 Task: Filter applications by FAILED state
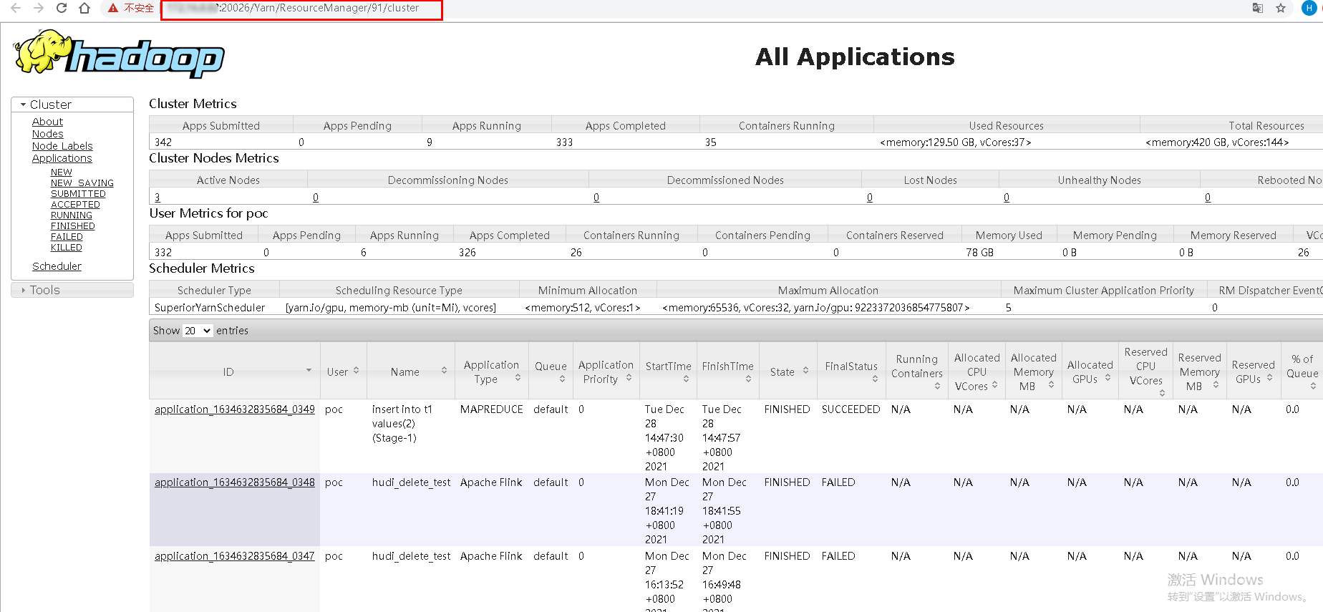(67, 237)
